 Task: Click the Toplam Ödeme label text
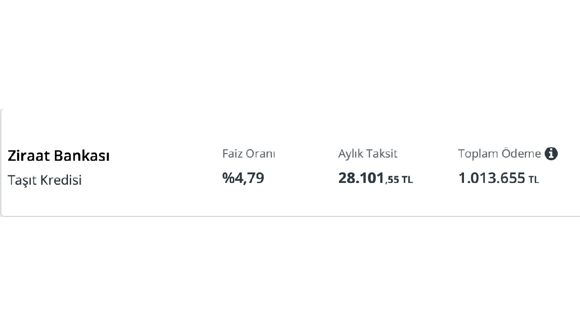coord(499,154)
